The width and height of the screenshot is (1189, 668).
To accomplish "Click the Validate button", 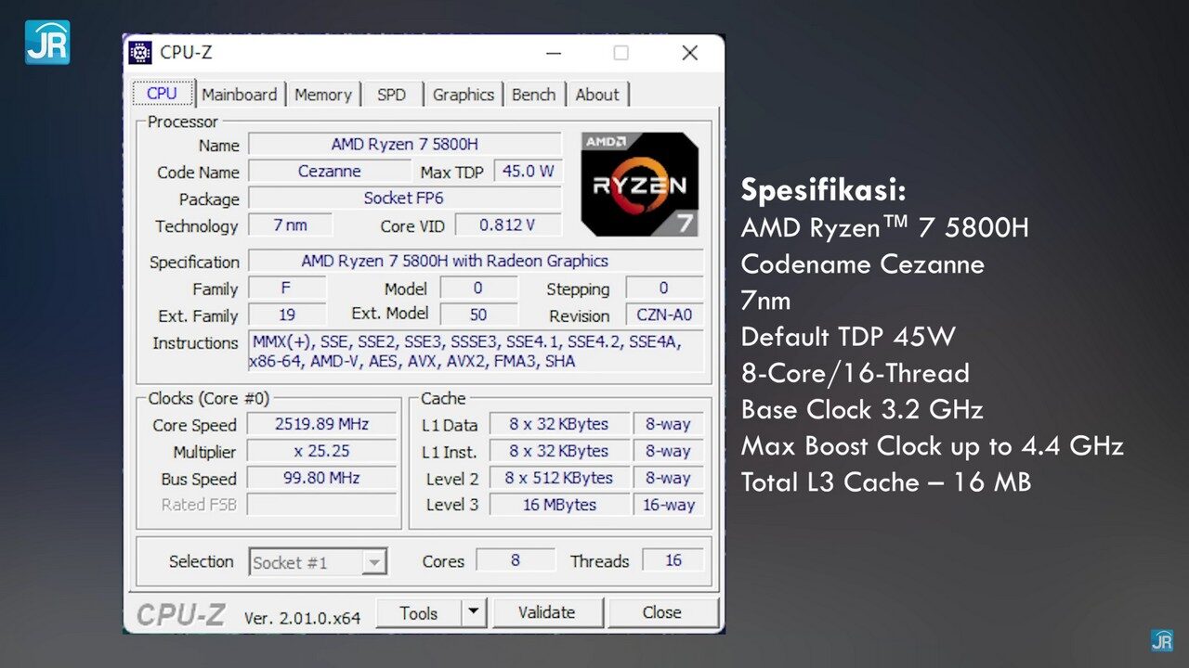I will pos(546,613).
